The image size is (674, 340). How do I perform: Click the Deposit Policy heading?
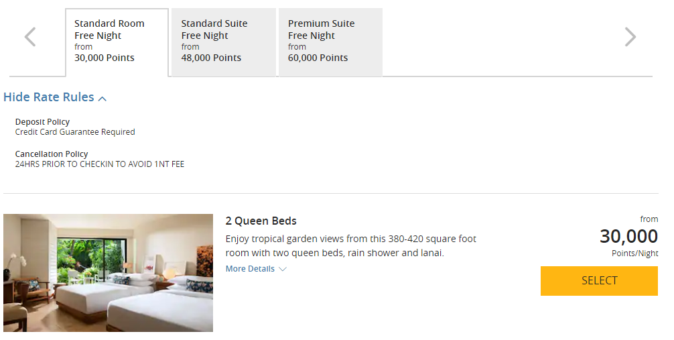click(42, 122)
